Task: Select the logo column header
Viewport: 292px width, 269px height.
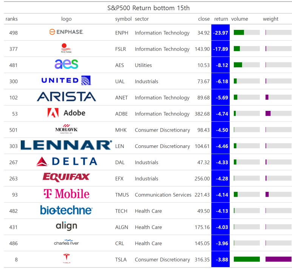Action: [66, 19]
